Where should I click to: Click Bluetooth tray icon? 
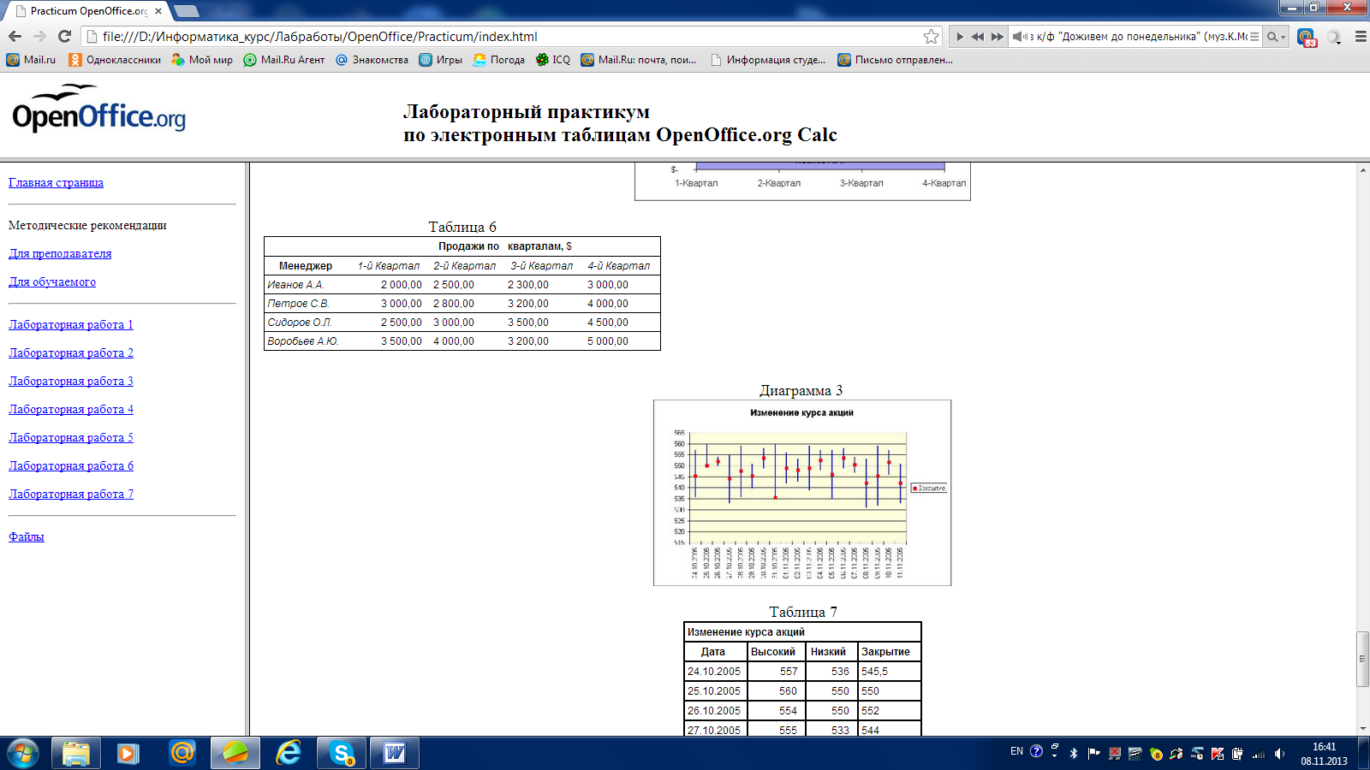click(1074, 754)
